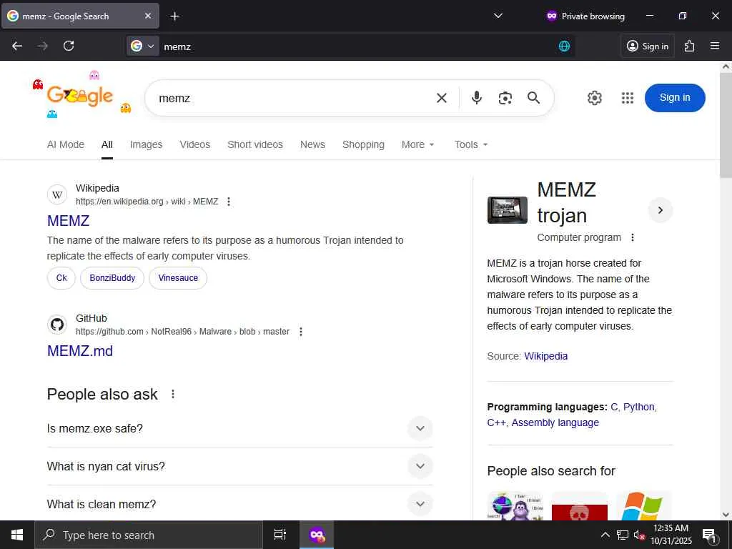
Task: Reload the page with the refresh icon
Action: point(69,46)
